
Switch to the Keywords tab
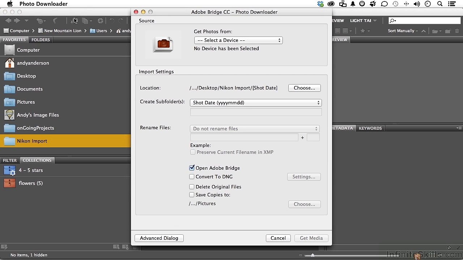click(x=370, y=128)
